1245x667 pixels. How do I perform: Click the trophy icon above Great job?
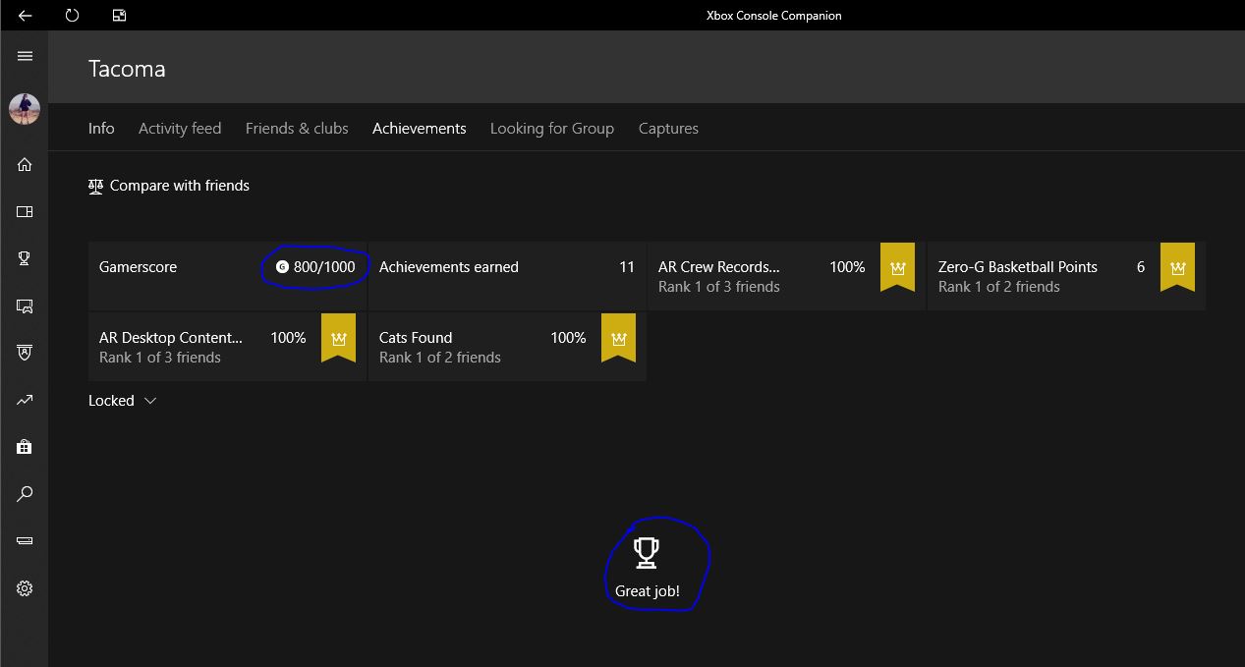[x=646, y=552]
